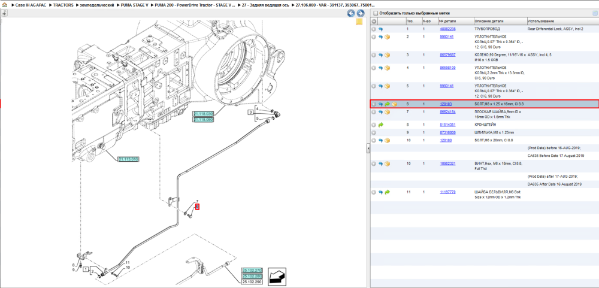The width and height of the screenshot is (599, 288).
Task: Open part 9993141 link in position 2
Action: pos(447,37)
